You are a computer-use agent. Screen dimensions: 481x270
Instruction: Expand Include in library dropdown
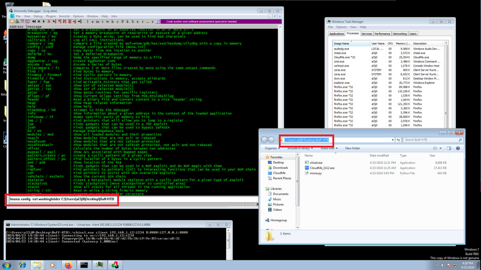(x=300, y=148)
